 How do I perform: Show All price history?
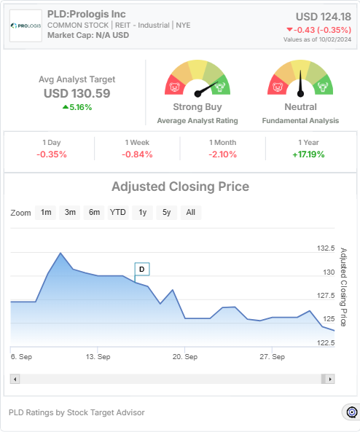[191, 213]
